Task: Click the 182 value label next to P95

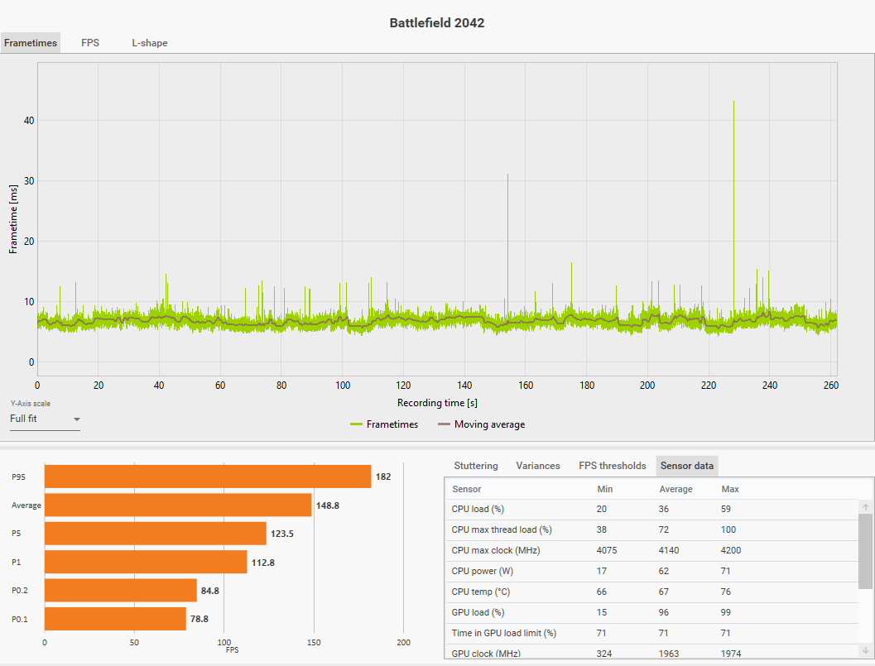Action: [383, 477]
